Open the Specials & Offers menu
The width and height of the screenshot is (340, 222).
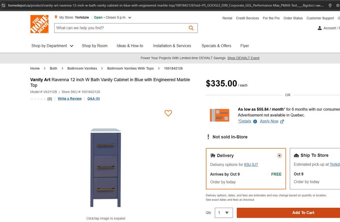pyautogui.click(x=216, y=46)
